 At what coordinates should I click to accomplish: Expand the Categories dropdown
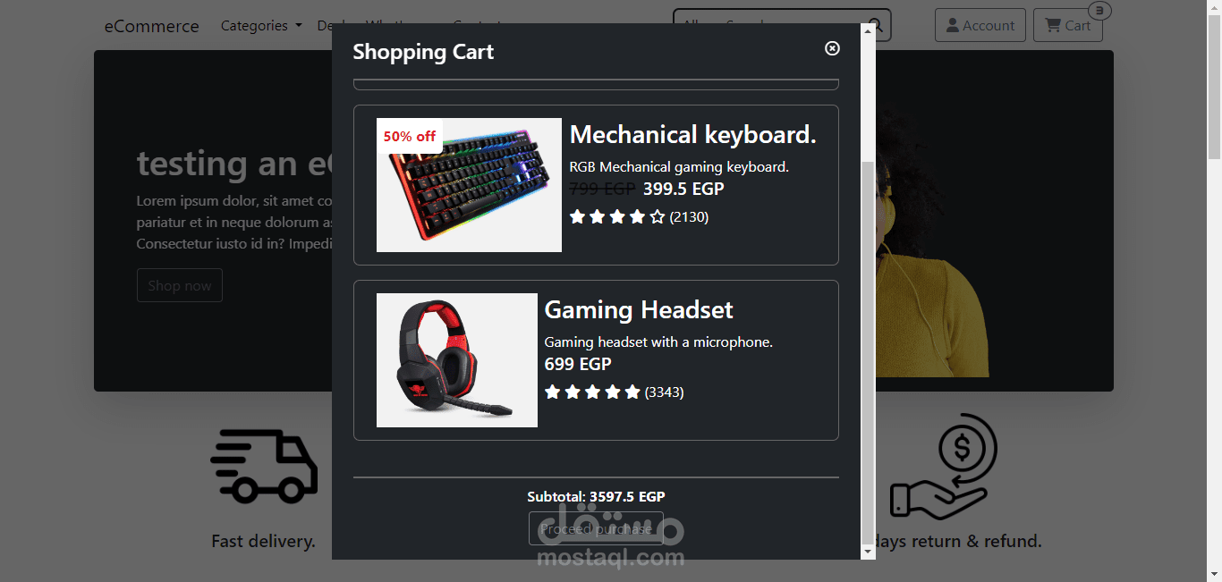click(261, 25)
